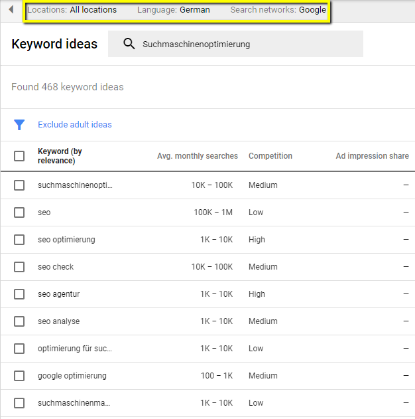Screen dimensions: 415x419
Task: Sort by Keyword (by relevance) column
Action: 60,156
